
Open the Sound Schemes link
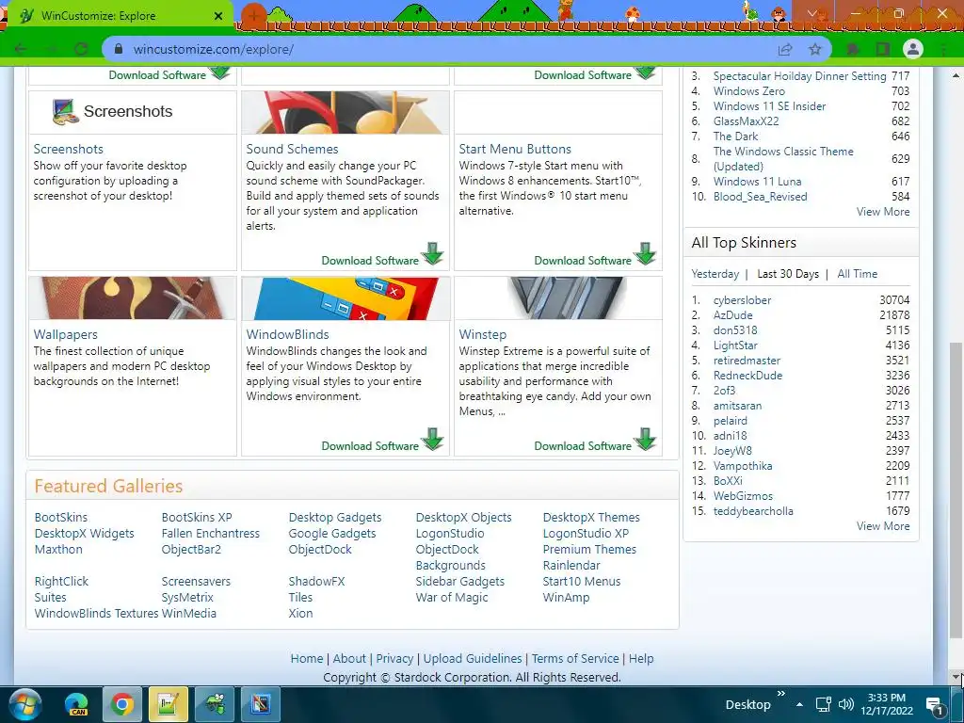(292, 150)
